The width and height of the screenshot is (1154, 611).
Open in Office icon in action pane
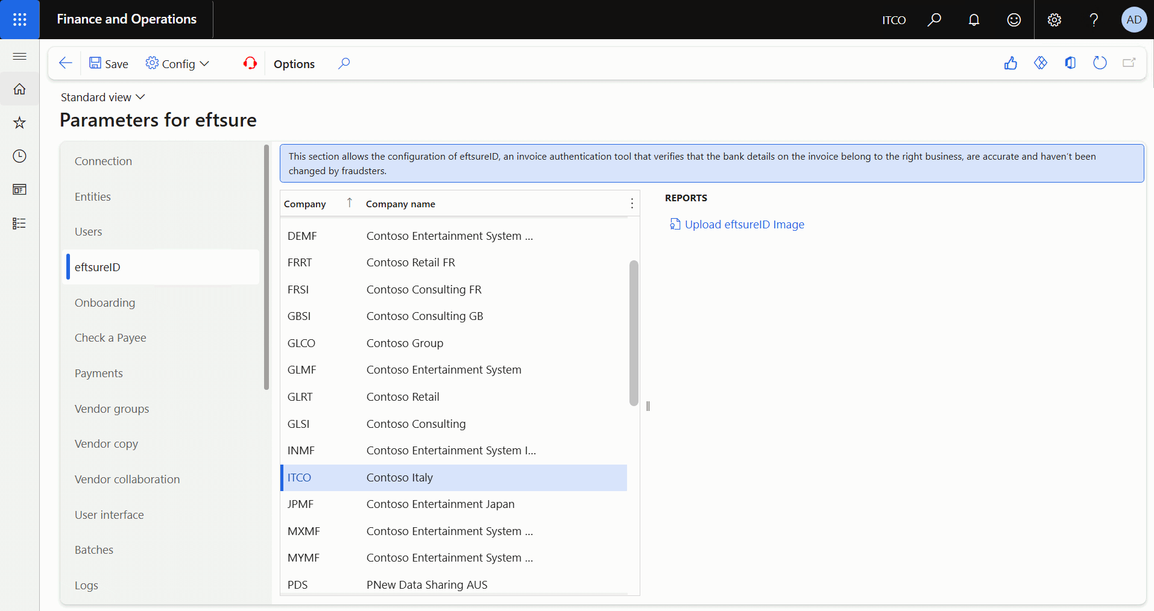coord(1070,63)
